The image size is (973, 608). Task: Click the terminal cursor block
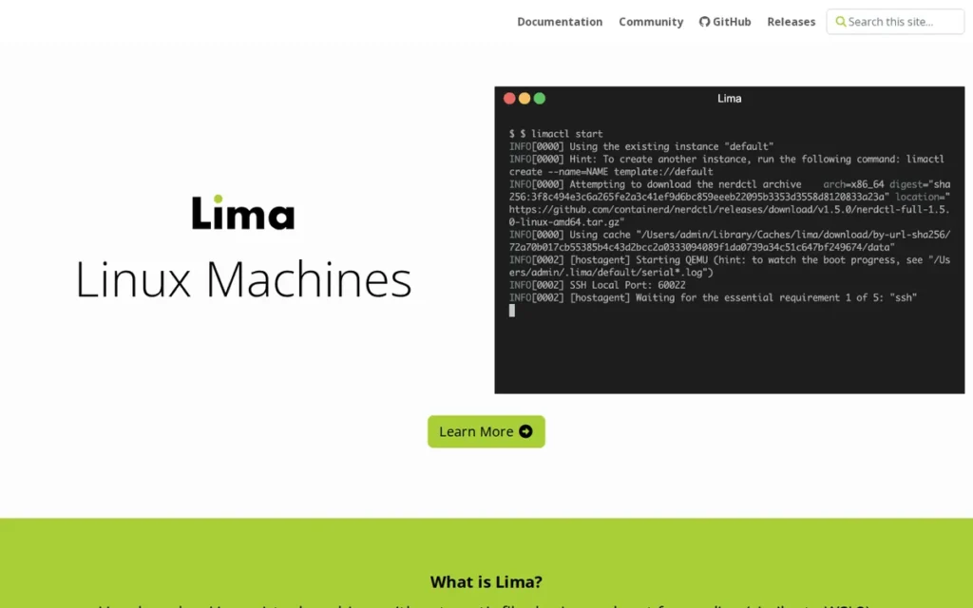tap(512, 311)
